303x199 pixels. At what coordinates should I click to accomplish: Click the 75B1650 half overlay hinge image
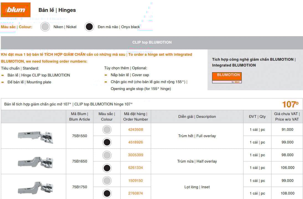(x=35, y=162)
